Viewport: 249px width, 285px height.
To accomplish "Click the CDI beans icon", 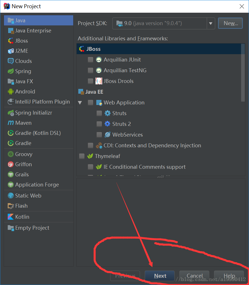I will click(99, 145).
